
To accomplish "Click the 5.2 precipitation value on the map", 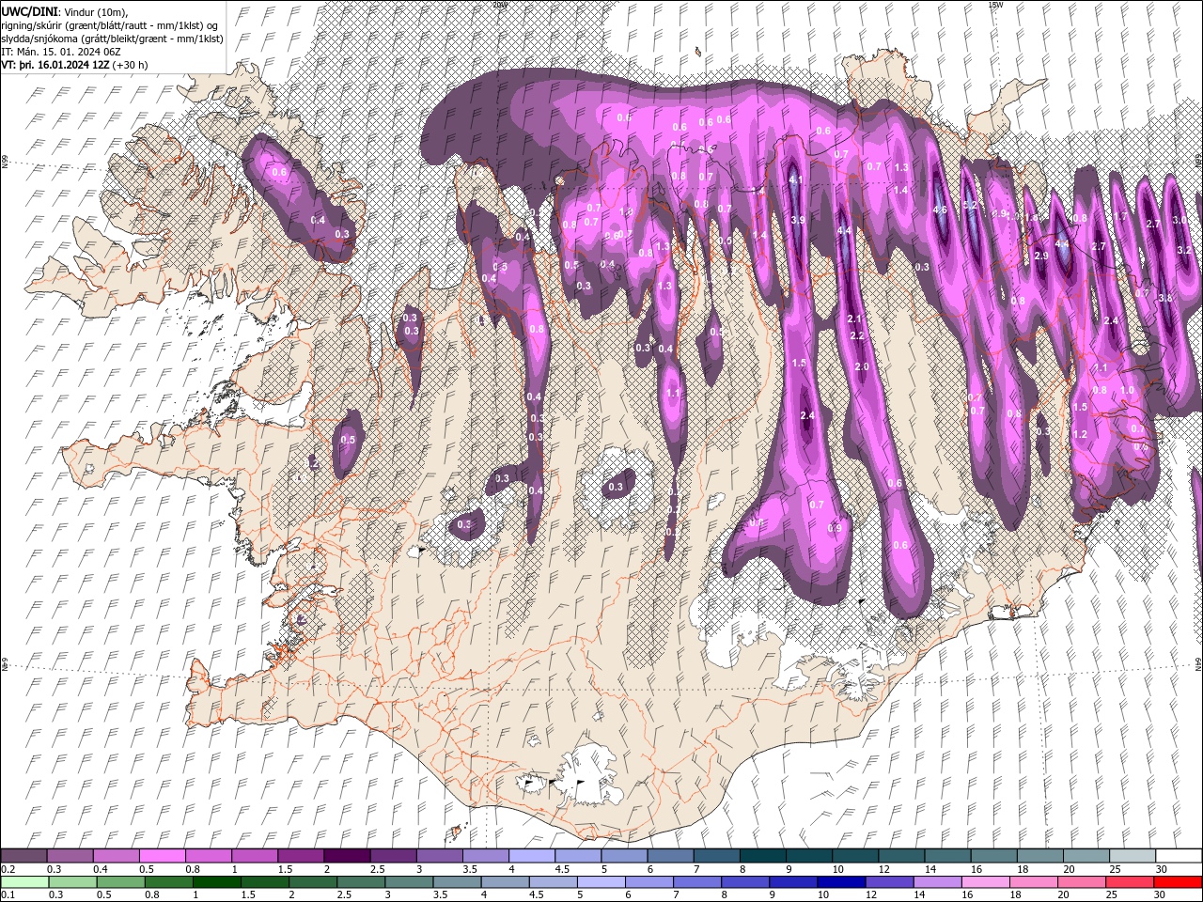I will pos(971,205).
